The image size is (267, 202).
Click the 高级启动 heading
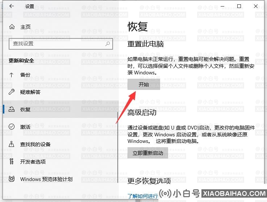tap(142, 112)
